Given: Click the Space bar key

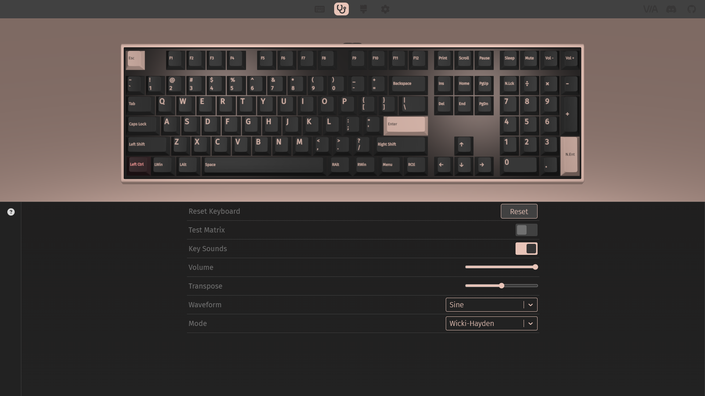Looking at the screenshot, I should [x=263, y=165].
